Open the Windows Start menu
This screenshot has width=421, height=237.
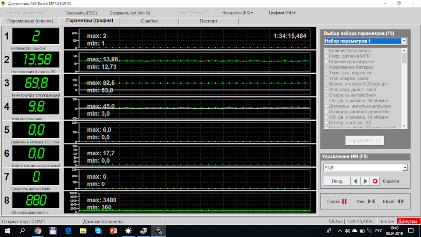tap(7, 231)
